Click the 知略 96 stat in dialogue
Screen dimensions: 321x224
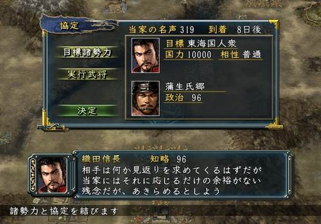click(x=169, y=159)
